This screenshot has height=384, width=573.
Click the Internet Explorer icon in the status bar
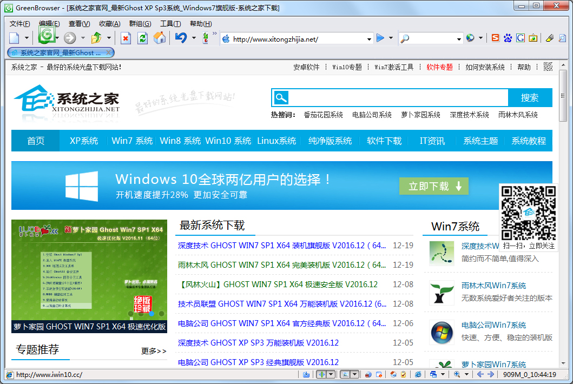(x=418, y=374)
